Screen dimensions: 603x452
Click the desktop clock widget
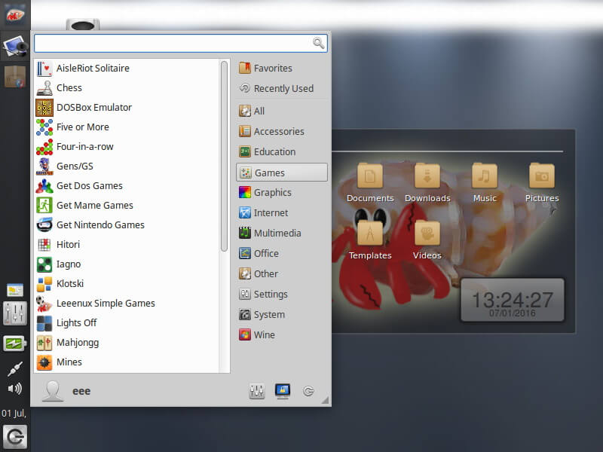(x=512, y=301)
